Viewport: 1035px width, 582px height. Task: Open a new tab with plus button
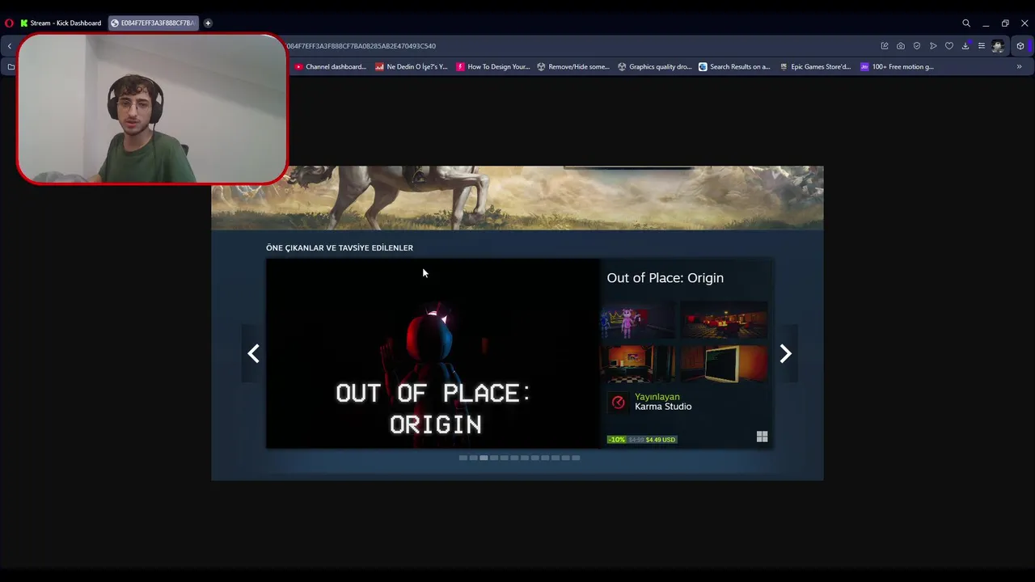point(208,23)
